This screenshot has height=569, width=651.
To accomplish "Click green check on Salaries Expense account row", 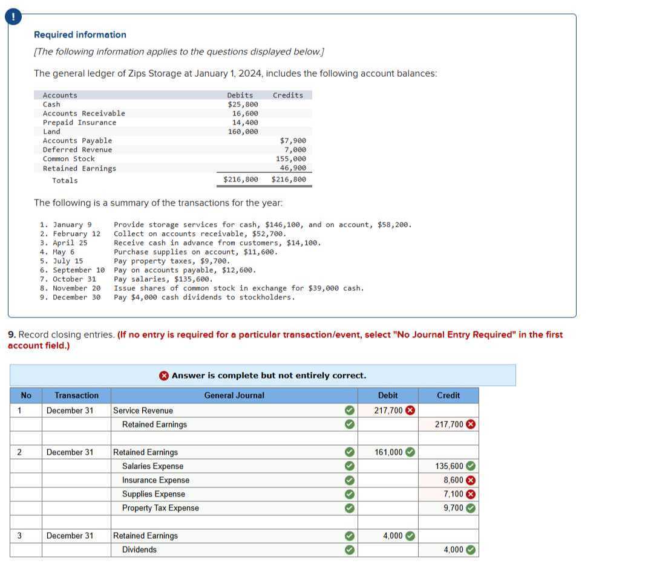I will pos(350,466).
